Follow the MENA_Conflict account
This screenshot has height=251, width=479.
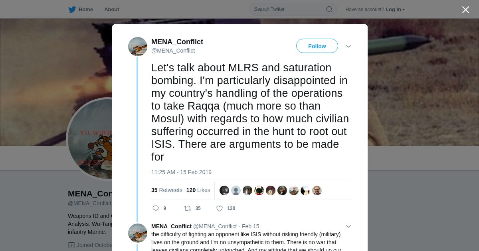coord(317,46)
